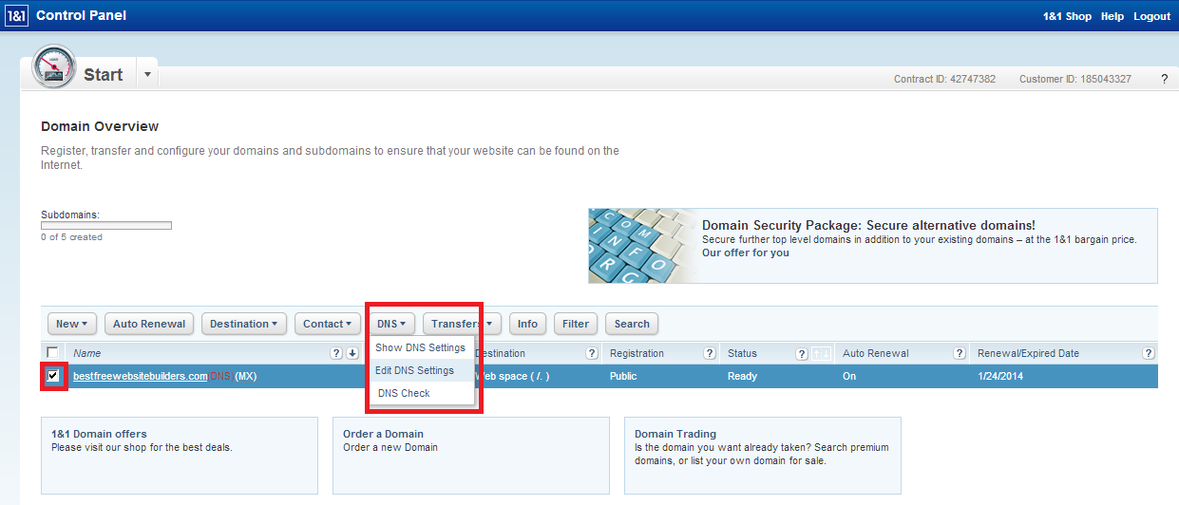This screenshot has width=1179, height=505.
Task: Choose Show DNS Settings menu item
Action: (420, 347)
